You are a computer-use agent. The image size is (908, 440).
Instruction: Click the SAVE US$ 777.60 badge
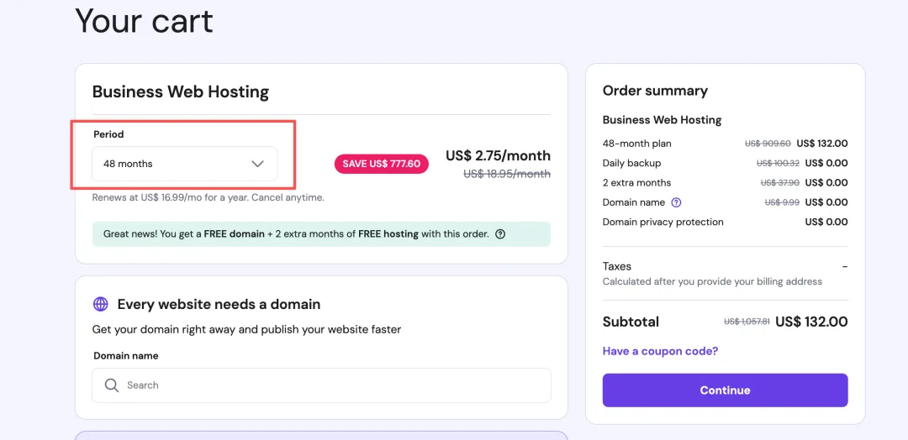click(x=382, y=164)
